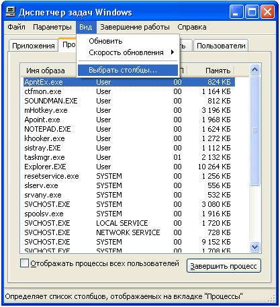Image resolution: width=280 pixels, height=307 pixels.
Task: Choose Обновить from the Вид menu
Action: point(128,41)
